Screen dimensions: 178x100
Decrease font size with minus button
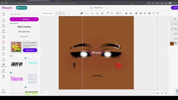pos(57,13)
